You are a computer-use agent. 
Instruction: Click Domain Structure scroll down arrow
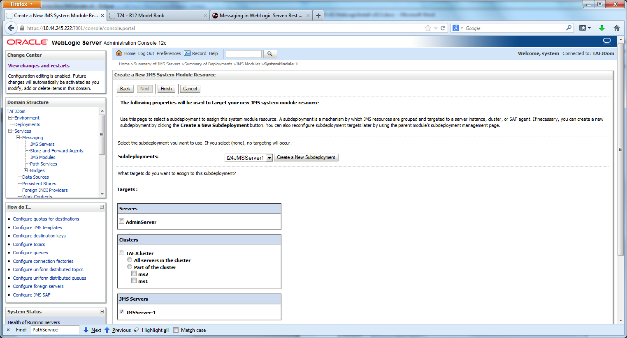[x=102, y=194]
